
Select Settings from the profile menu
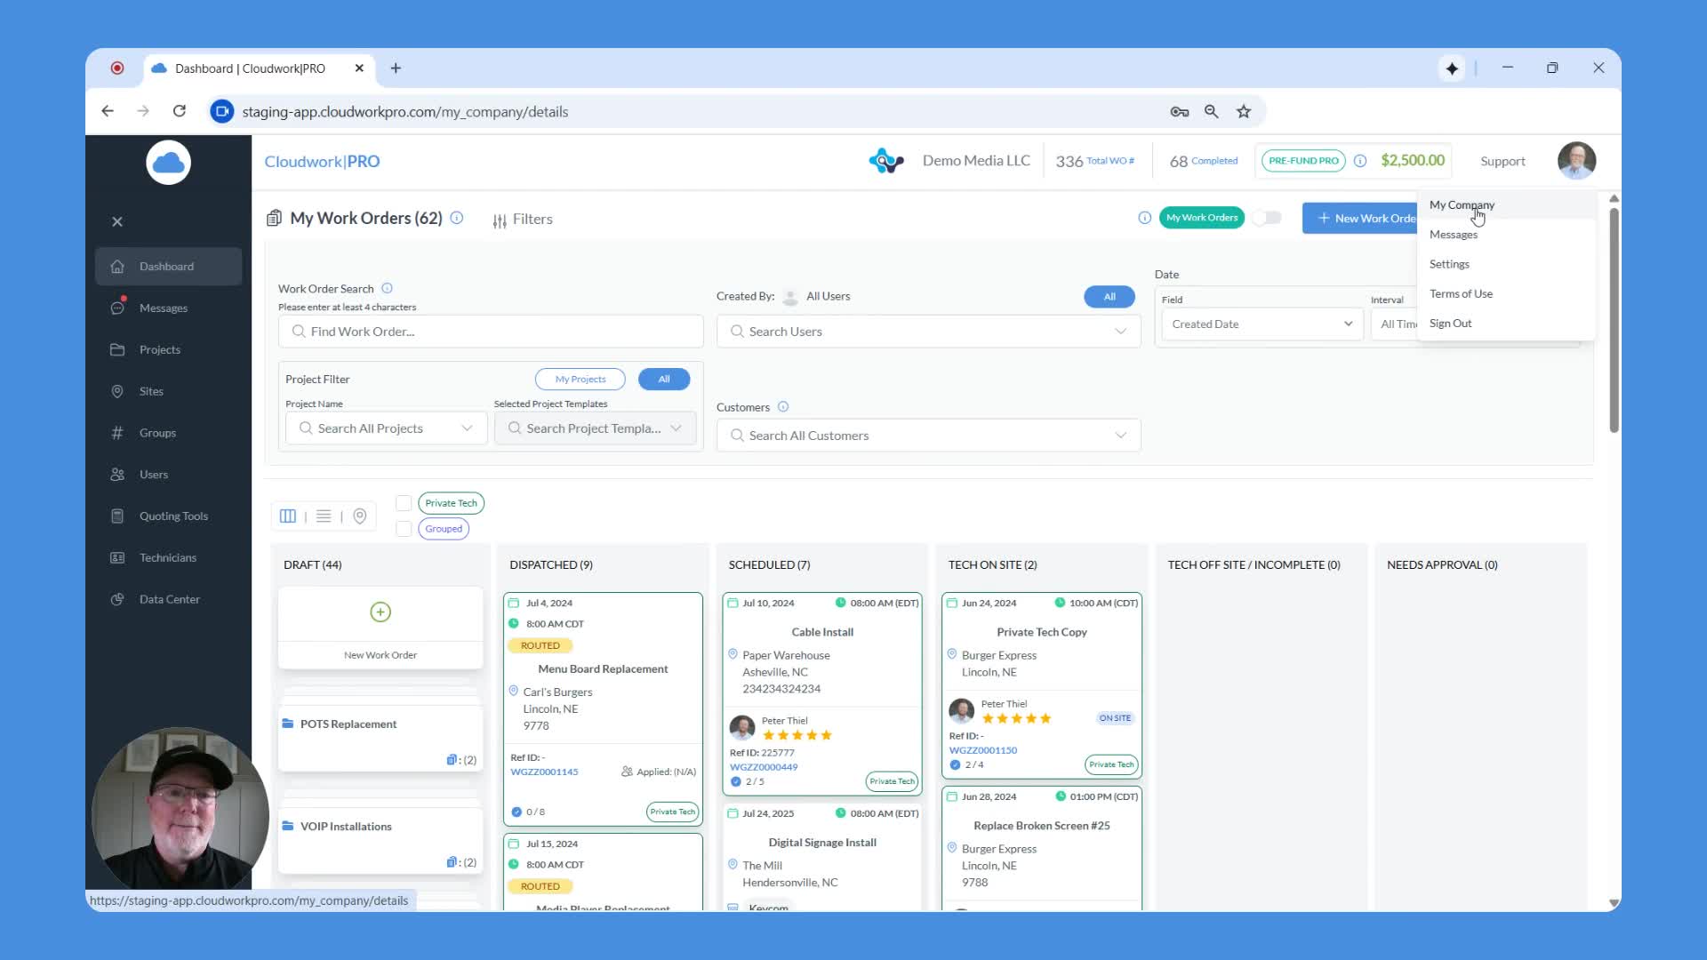click(1449, 264)
